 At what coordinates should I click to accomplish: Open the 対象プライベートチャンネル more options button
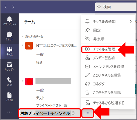tap(88, 113)
